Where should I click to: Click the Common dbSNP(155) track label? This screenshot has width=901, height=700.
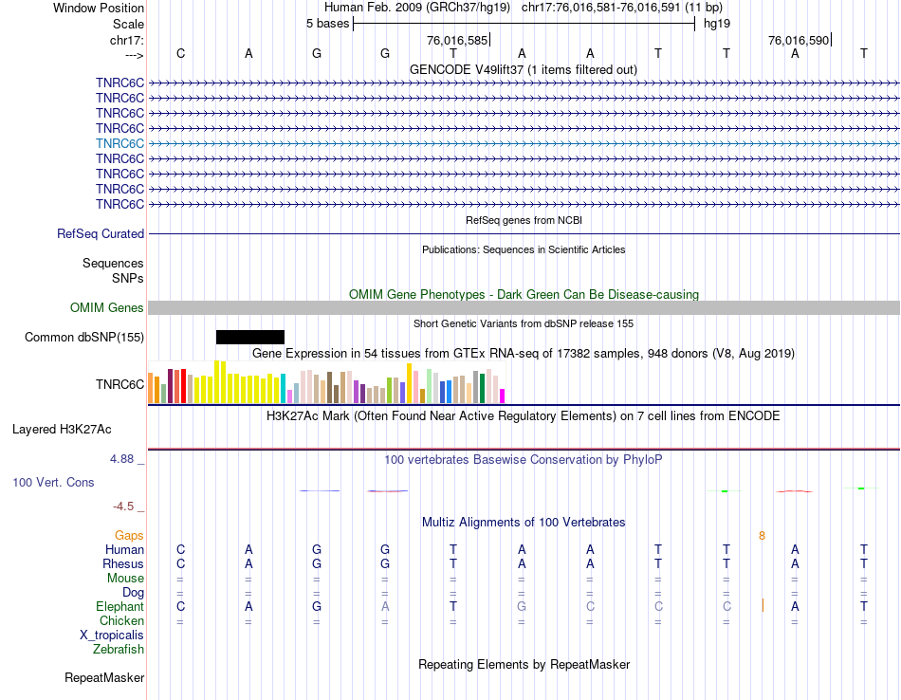[84, 338]
